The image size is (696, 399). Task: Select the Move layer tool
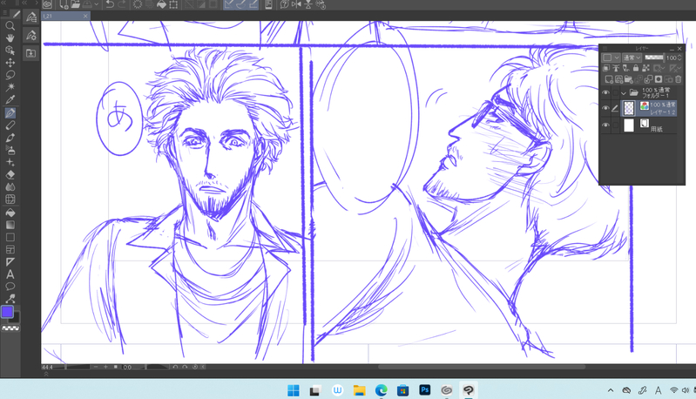10,63
